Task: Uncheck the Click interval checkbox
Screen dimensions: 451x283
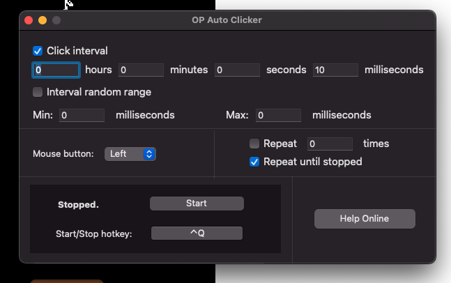Action: (x=38, y=51)
